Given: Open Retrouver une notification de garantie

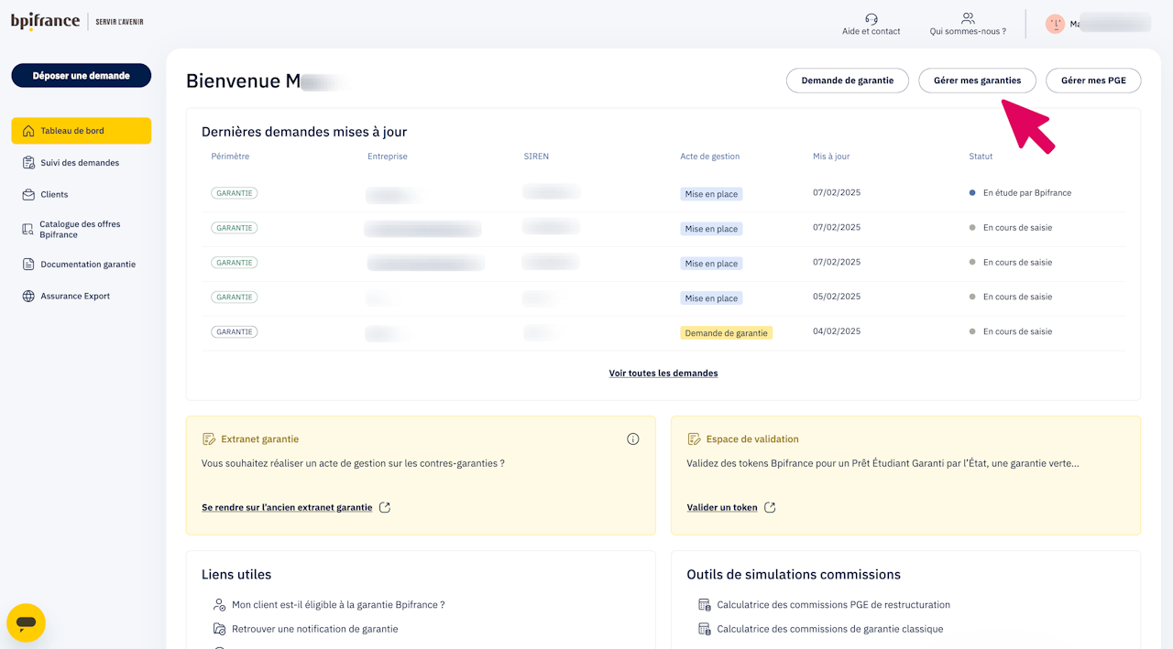Looking at the screenshot, I should 314,629.
